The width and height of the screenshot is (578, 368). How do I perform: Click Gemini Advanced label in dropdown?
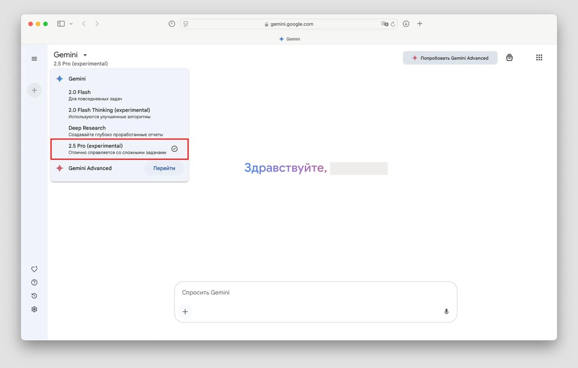[x=90, y=168]
